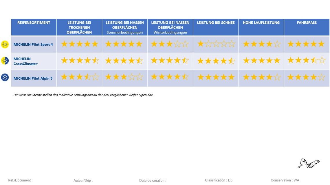This screenshot has width=330, height=185.
Task: Click the Classification : D3 footer text
Action: coord(219,180)
